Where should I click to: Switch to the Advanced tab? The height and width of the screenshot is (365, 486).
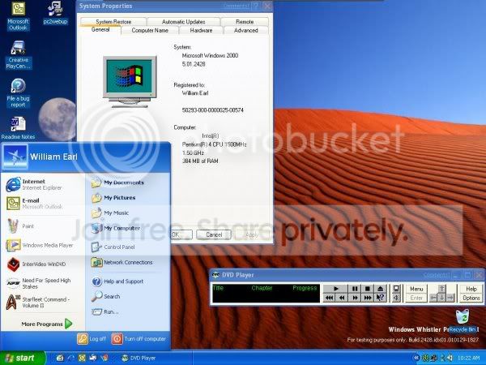click(x=246, y=30)
